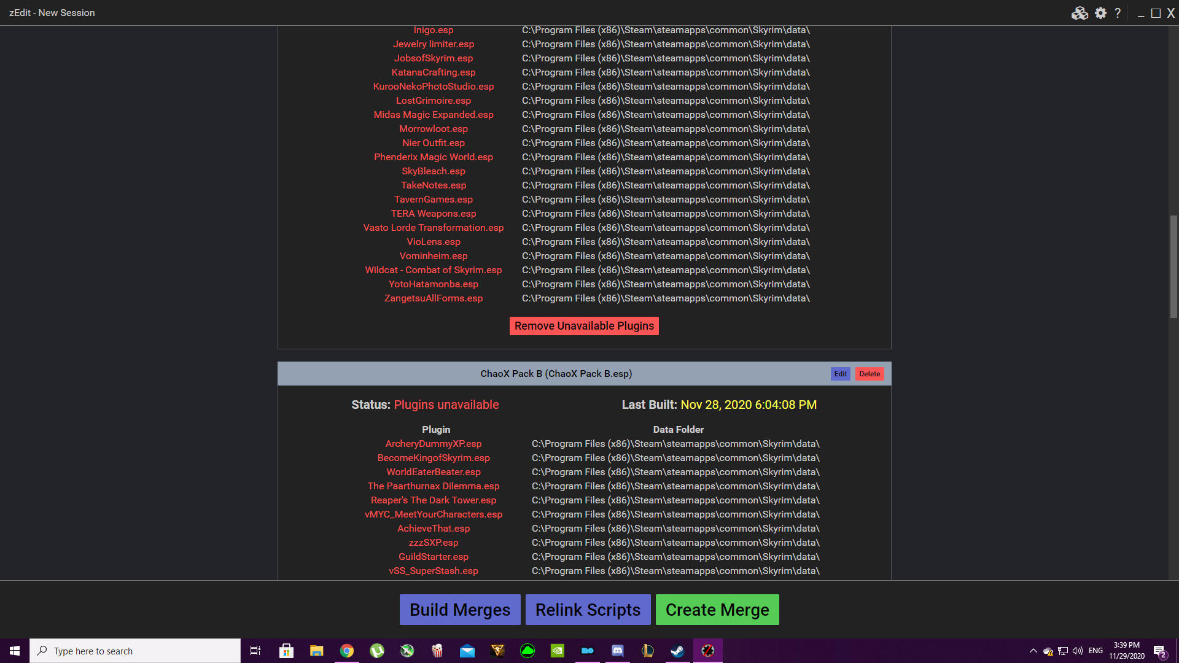Select The Paarthurnax Dilemma.esp plugin
Screen dimensions: 1179x663
point(434,486)
